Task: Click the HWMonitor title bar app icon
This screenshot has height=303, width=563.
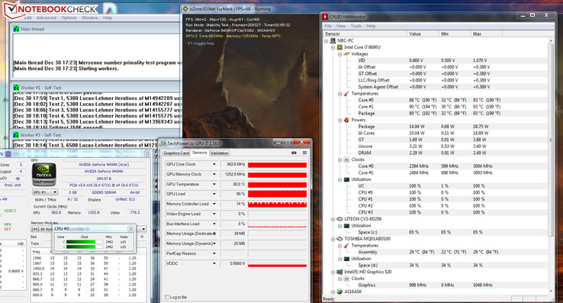Action: point(325,17)
